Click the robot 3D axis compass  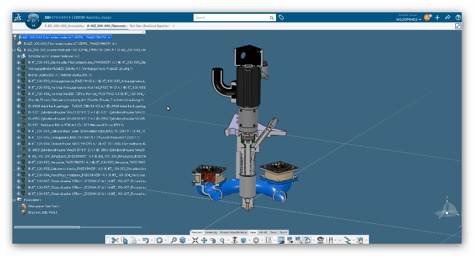coord(447,209)
